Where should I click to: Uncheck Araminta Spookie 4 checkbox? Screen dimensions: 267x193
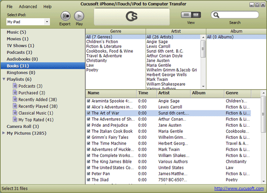(x=89, y=101)
